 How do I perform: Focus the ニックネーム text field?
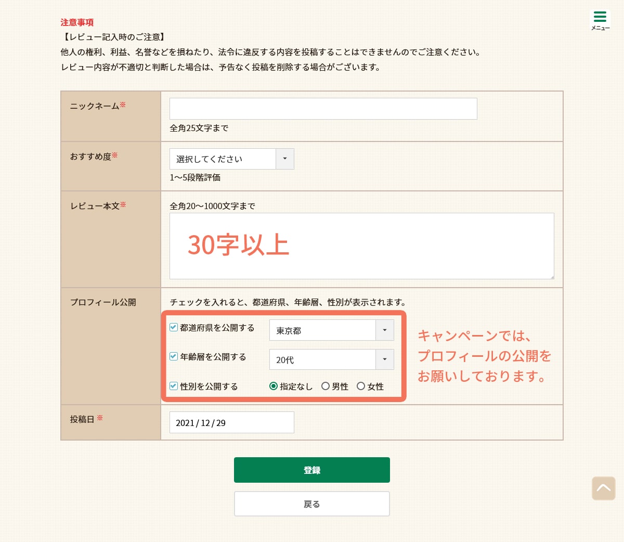(x=323, y=109)
